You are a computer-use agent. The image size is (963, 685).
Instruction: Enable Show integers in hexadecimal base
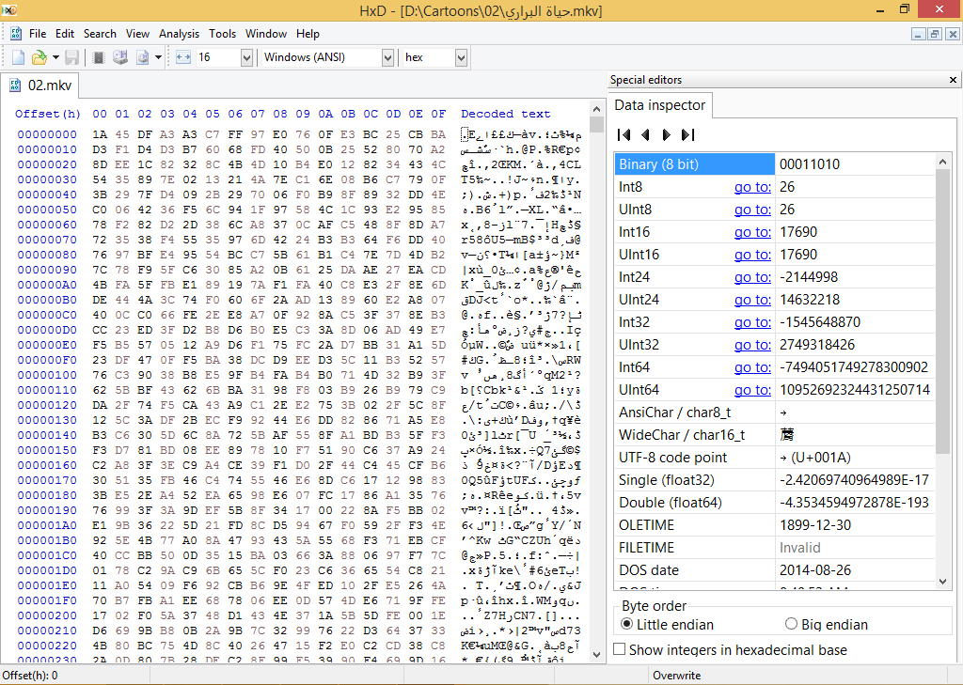pos(620,649)
